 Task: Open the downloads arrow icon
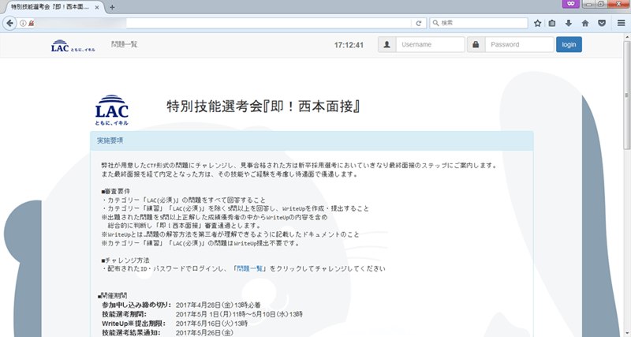tap(568, 24)
